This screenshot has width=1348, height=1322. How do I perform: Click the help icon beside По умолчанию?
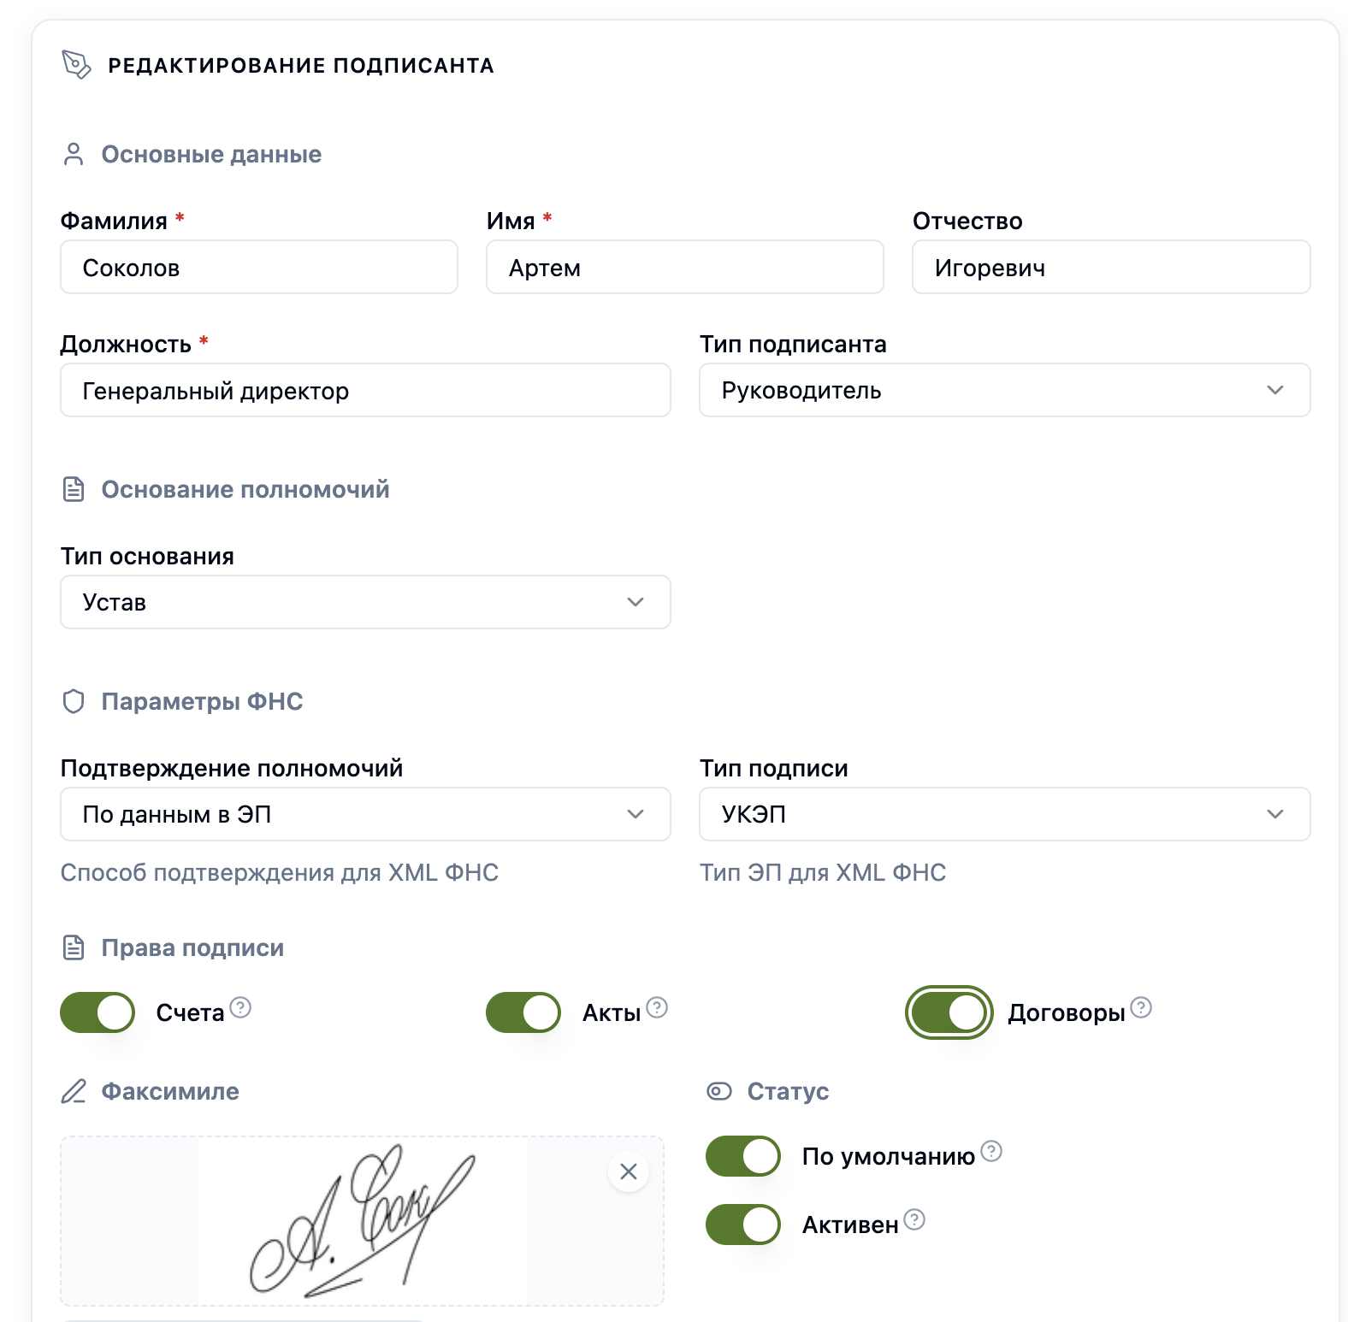991,1151
